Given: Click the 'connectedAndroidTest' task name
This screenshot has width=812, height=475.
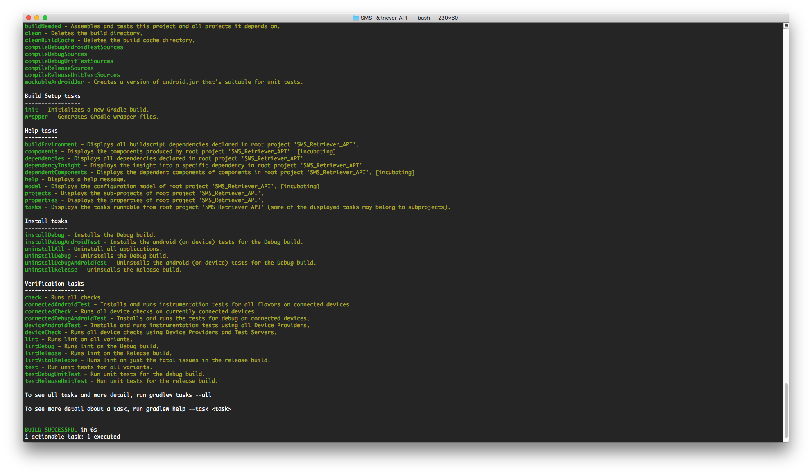Looking at the screenshot, I should tap(58, 304).
